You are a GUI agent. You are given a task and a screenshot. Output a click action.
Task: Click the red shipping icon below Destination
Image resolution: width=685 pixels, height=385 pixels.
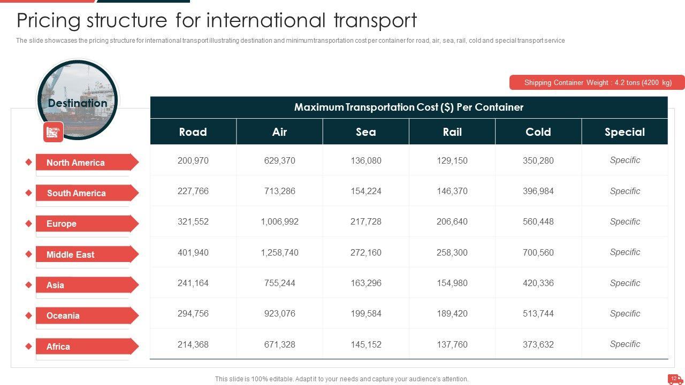point(53,132)
